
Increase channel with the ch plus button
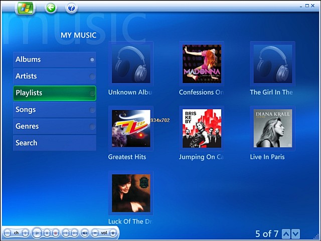[x=26, y=233]
